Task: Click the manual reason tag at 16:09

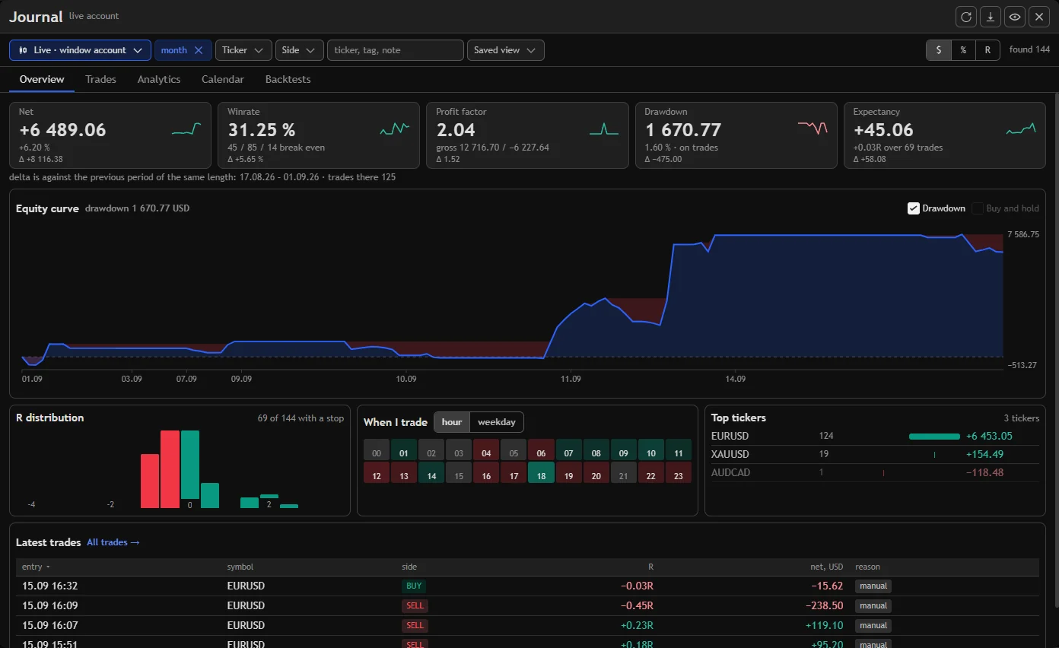Action: [x=873, y=606]
